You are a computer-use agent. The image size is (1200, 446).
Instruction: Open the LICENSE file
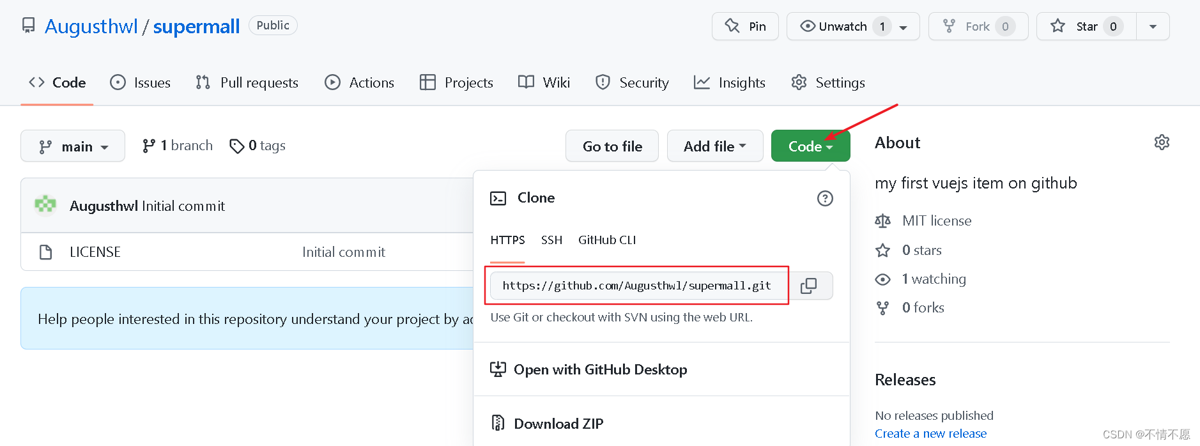coord(95,252)
